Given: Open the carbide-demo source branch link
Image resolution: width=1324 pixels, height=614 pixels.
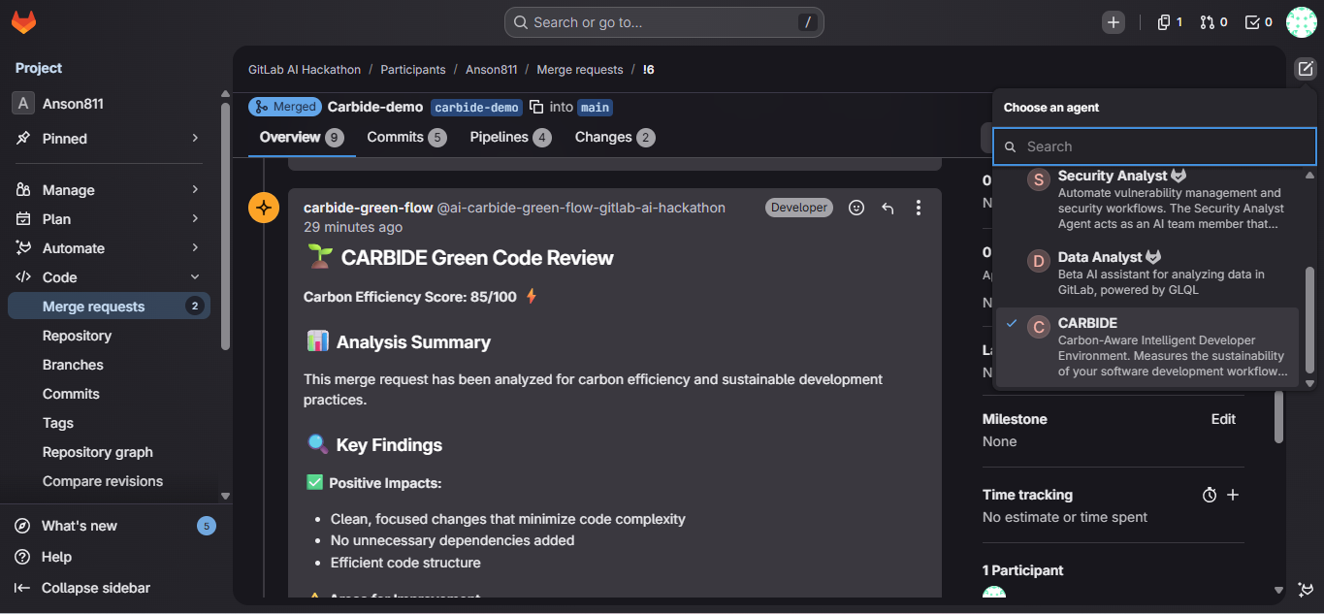Looking at the screenshot, I should coord(476,108).
